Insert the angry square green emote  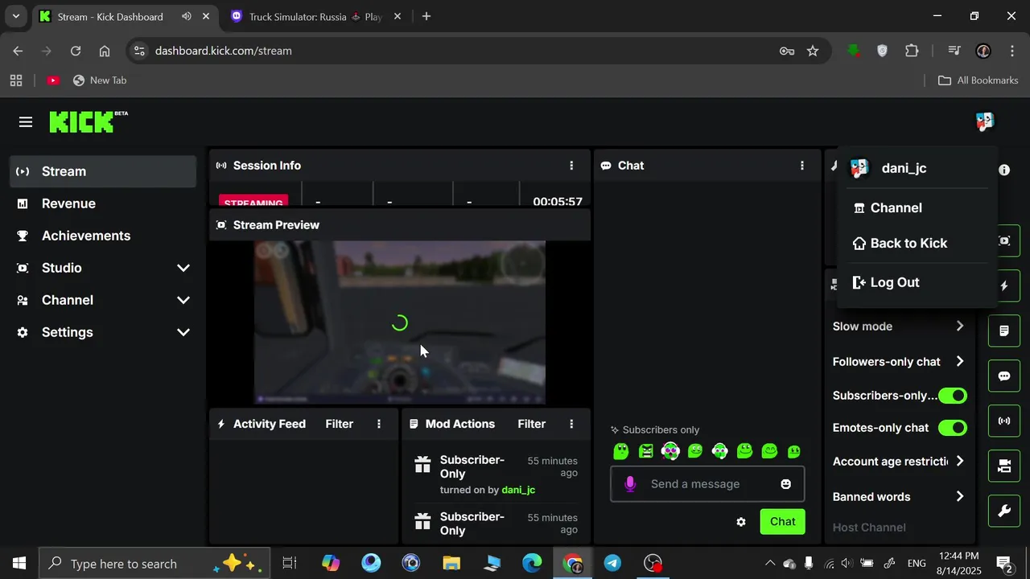coord(645,451)
